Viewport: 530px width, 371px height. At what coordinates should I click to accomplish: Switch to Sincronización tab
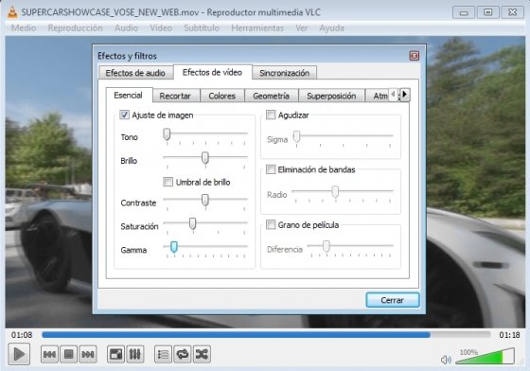pos(284,73)
